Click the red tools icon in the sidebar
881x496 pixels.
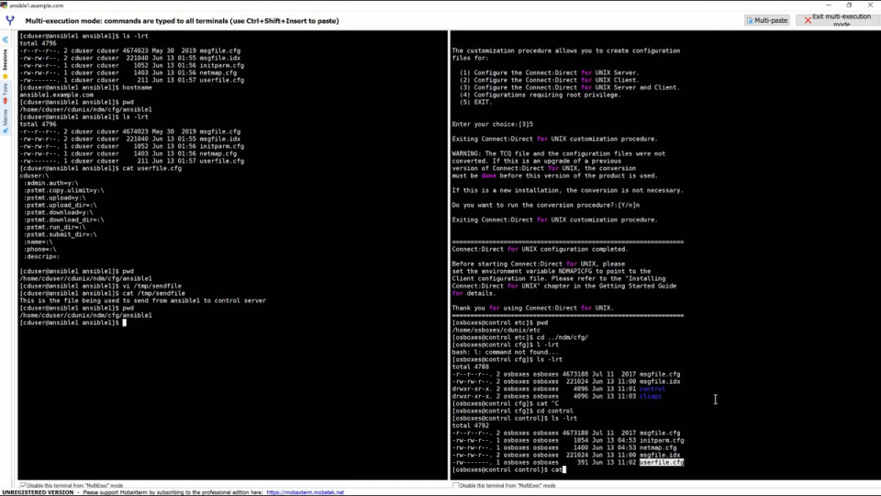tap(6, 101)
